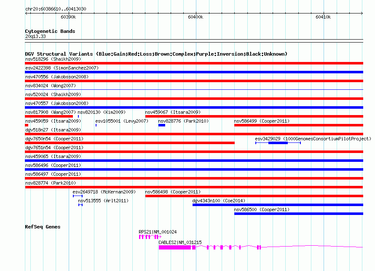Image resolution: width=375 pixels, height=271 pixels.
Task: Click the nsv518296 (Shaikh2009) variant label
Action: tap(53, 59)
